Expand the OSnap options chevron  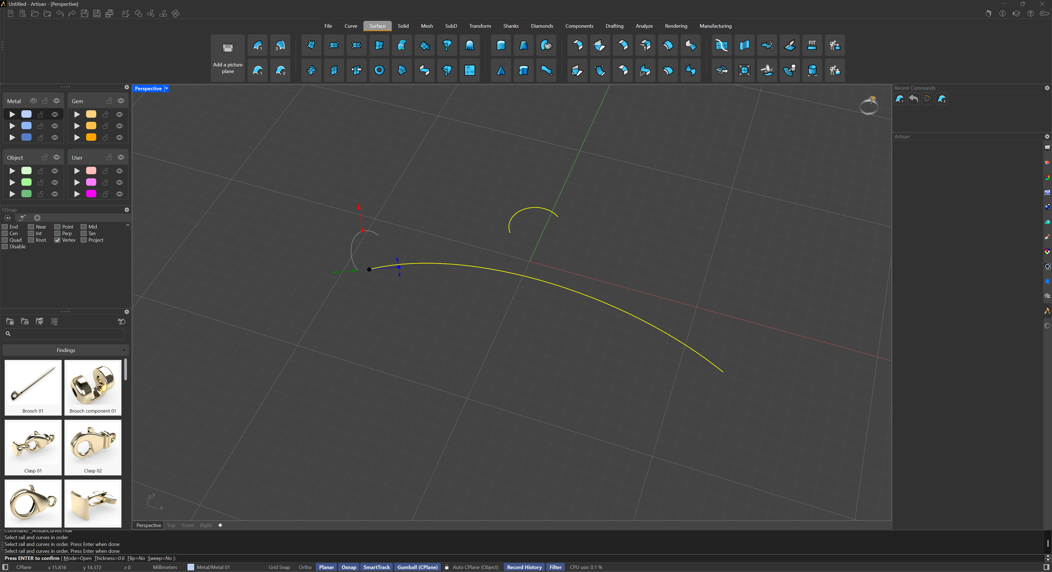pos(127,225)
